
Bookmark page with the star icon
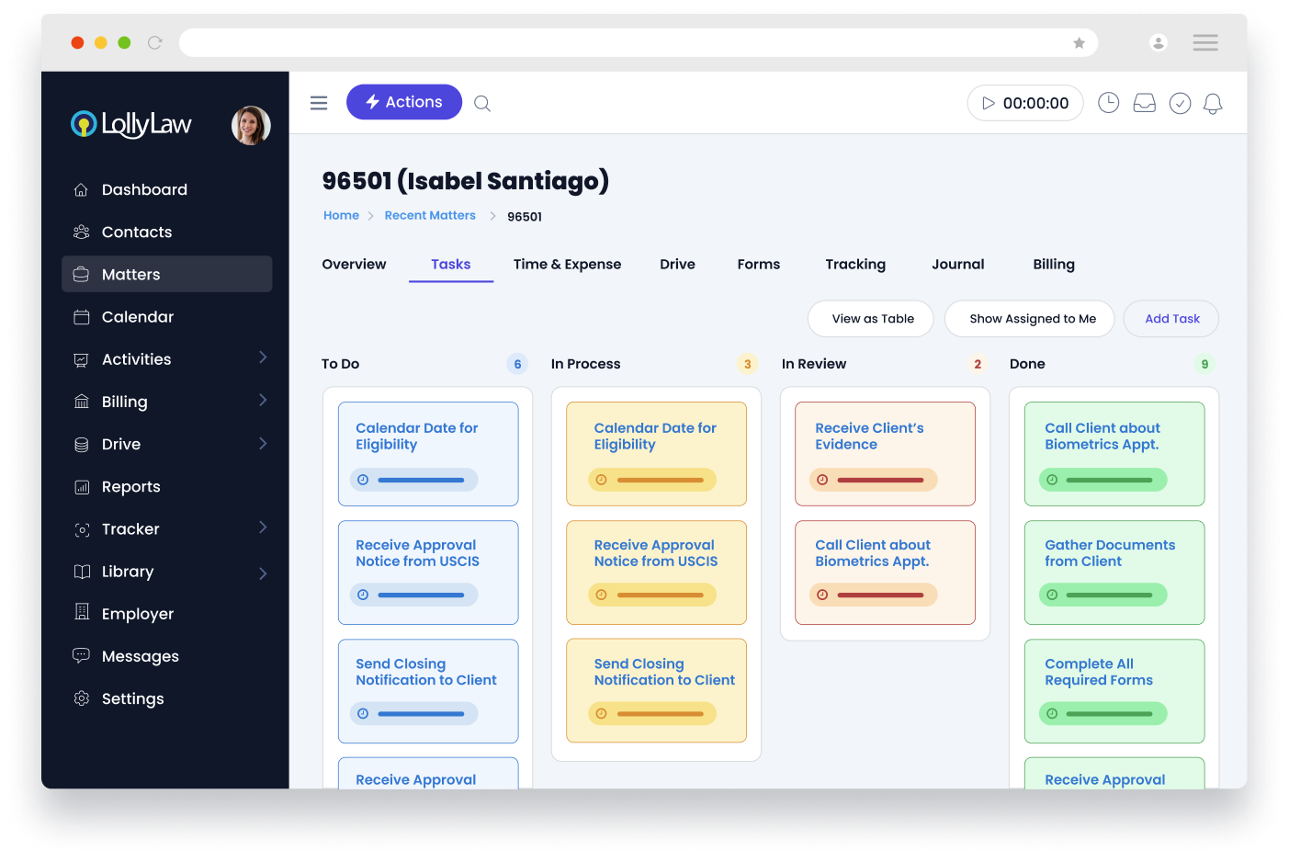click(1079, 43)
